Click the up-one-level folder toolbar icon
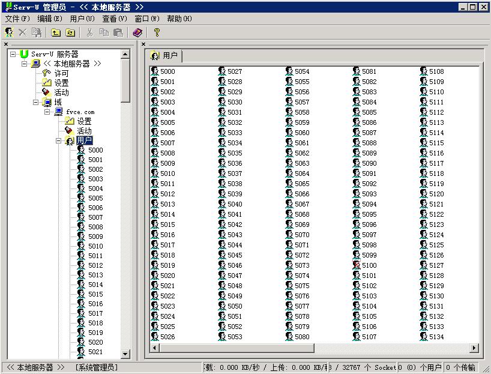 [56, 32]
